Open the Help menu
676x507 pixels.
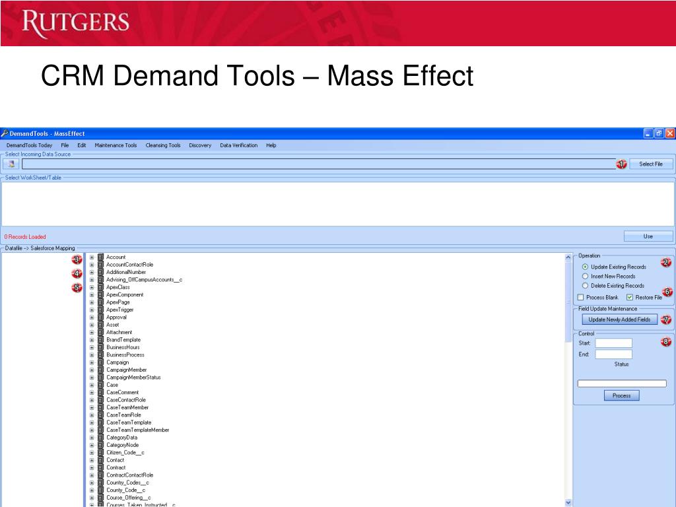(x=271, y=145)
